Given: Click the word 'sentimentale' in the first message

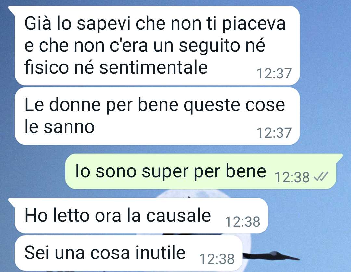Looking at the screenshot, I should (153, 67).
